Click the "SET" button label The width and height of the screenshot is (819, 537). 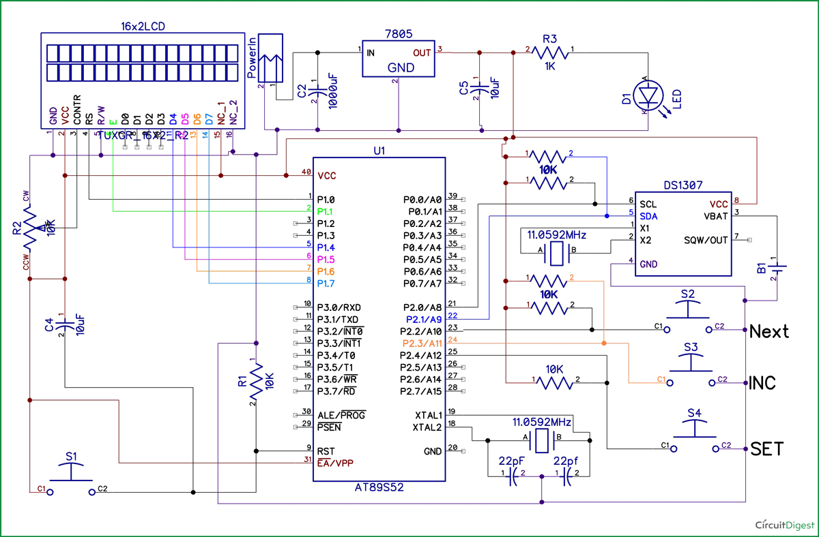pos(767,449)
